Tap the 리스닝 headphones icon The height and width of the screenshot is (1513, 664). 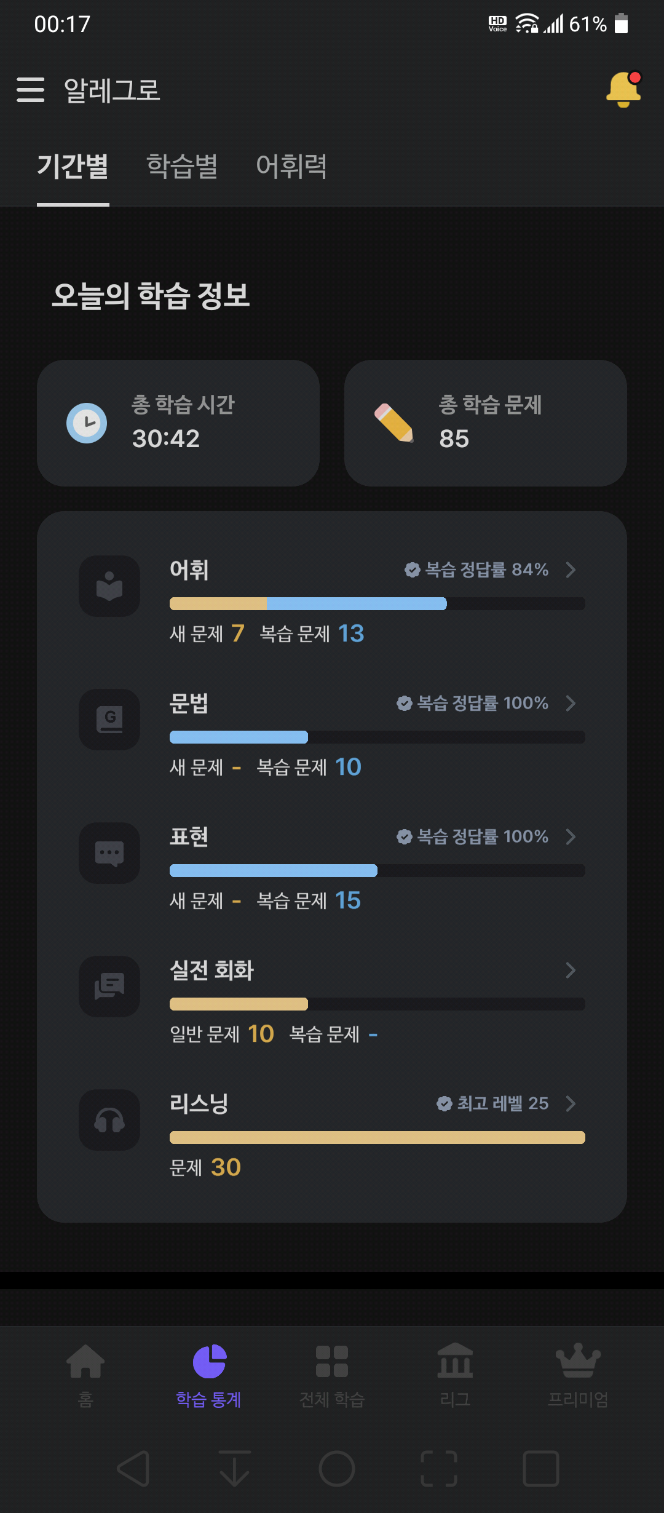[x=109, y=1120]
